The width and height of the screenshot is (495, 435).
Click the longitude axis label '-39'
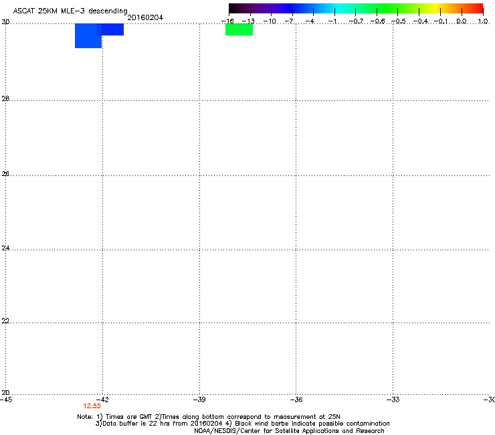(x=199, y=400)
